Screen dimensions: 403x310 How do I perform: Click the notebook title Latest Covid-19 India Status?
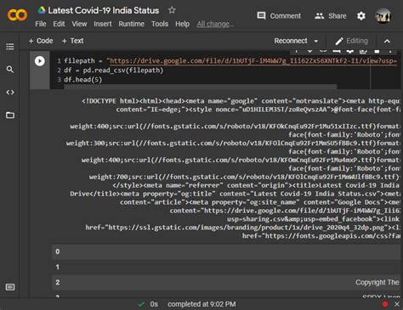pyautogui.click(x=104, y=10)
